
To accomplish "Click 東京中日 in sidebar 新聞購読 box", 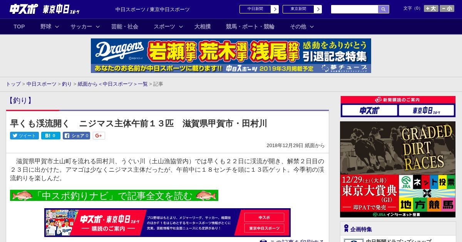I will tap(427, 111).
